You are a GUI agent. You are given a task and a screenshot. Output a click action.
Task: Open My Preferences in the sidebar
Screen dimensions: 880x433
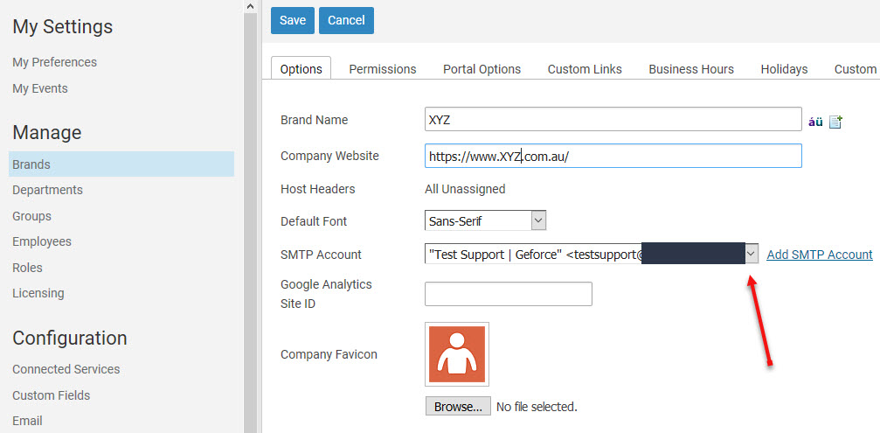[x=54, y=62]
